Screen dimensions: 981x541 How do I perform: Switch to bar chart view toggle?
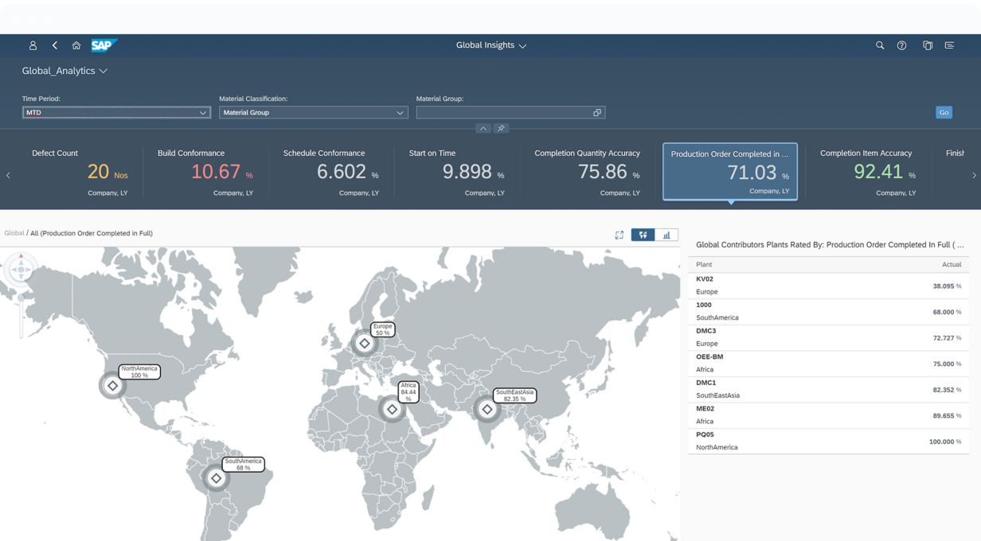click(666, 235)
